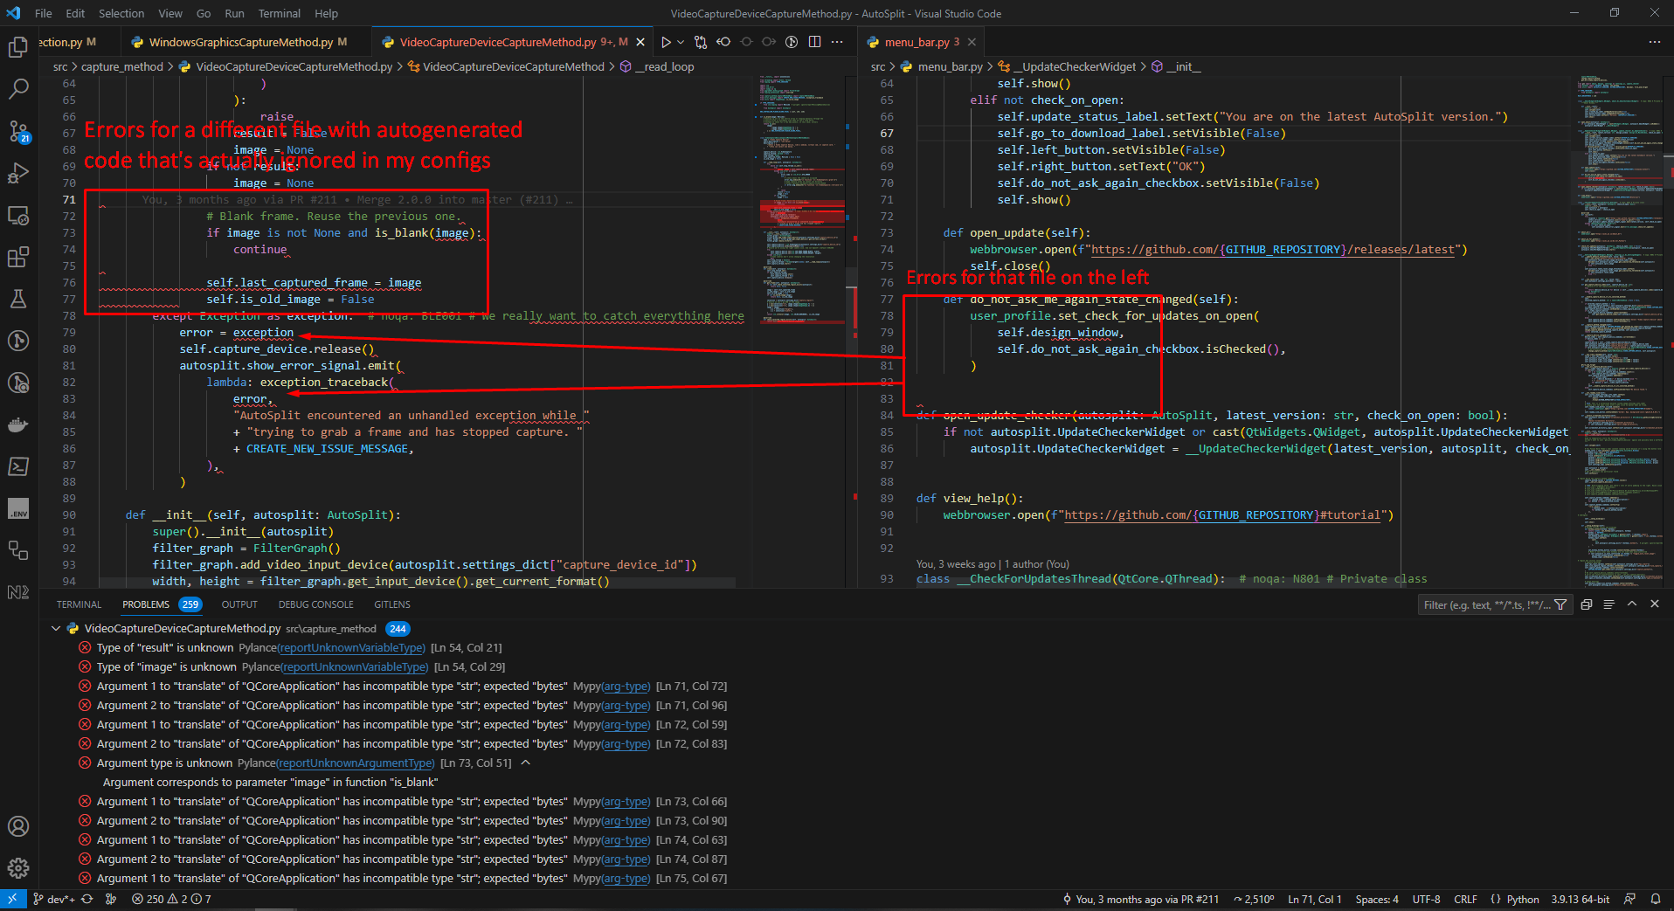The image size is (1674, 911).
Task: Split the editor to the right
Action: pyautogui.click(x=814, y=42)
